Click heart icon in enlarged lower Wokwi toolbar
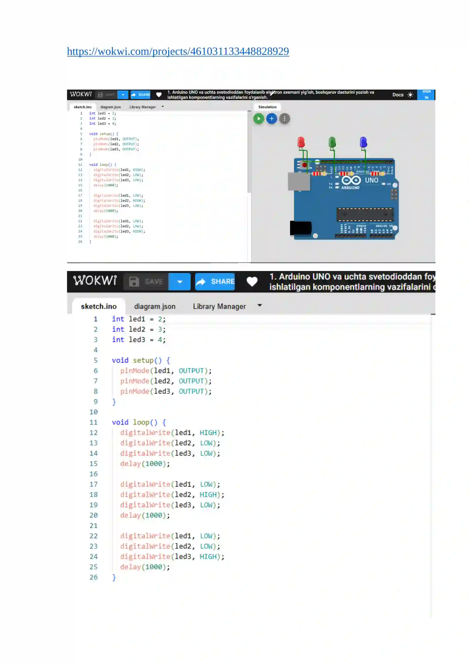Image resolution: width=469 pixels, height=663 pixels. tap(252, 281)
